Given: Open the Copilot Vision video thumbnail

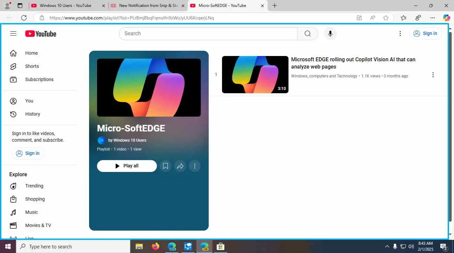Looking at the screenshot, I should 255,74.
